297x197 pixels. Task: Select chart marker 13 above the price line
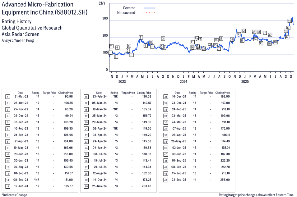coord(163,39)
